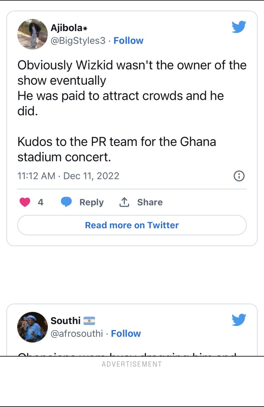Click the Twitter bird icon on Southi's tweet
The width and height of the screenshot is (264, 407).
coord(239,320)
